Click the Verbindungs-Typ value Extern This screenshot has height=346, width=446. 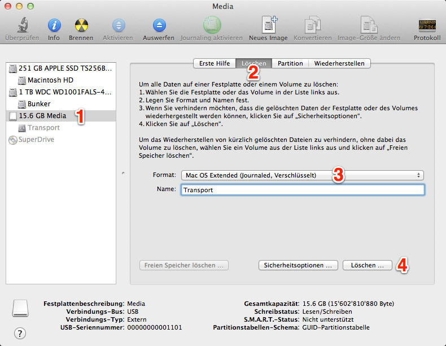pos(137,319)
